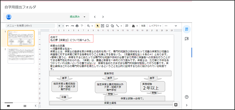Click the 保育士試験→合格で box
This screenshot has width=235, height=110.
coord(135,98)
